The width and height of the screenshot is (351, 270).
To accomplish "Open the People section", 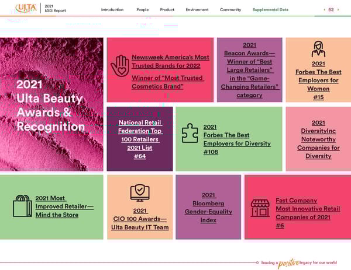I will pos(142,10).
